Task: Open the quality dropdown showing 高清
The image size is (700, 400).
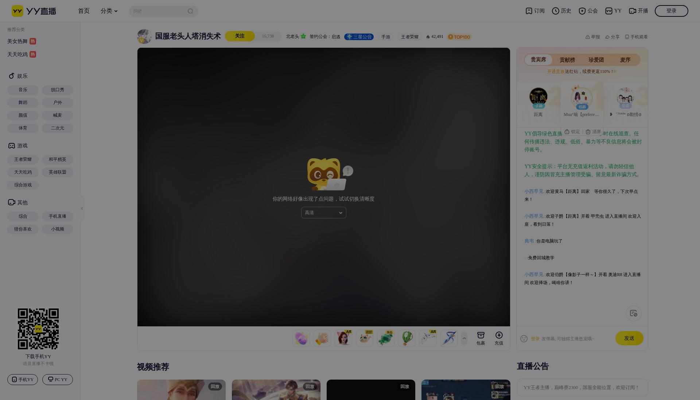Action: coord(323,213)
